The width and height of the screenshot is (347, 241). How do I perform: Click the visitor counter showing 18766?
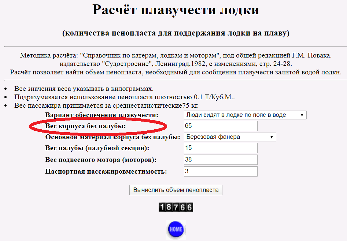176,207
